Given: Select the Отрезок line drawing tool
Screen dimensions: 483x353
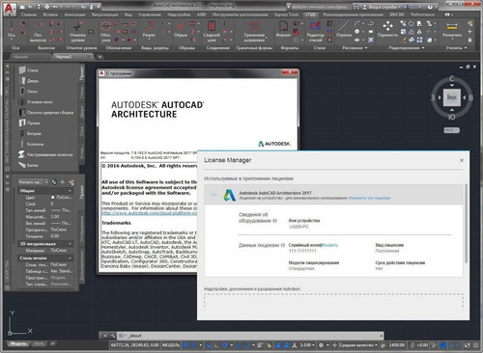Looking at the screenshot, I should coord(344,30).
